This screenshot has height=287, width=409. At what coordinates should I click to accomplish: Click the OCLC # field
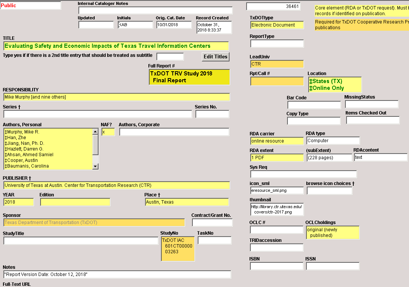tap(277, 230)
